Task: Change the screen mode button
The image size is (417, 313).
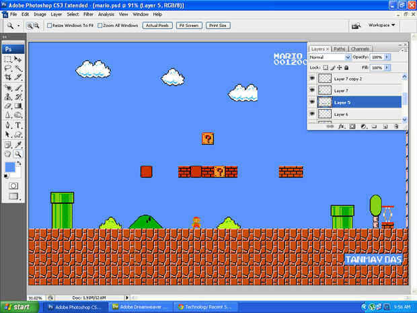Action: pos(13,197)
